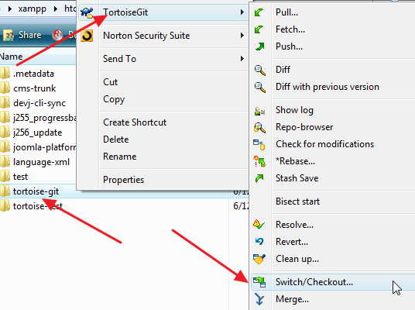Click the green Pull arrow icon
The height and width of the screenshot is (310, 415).
coord(259,12)
